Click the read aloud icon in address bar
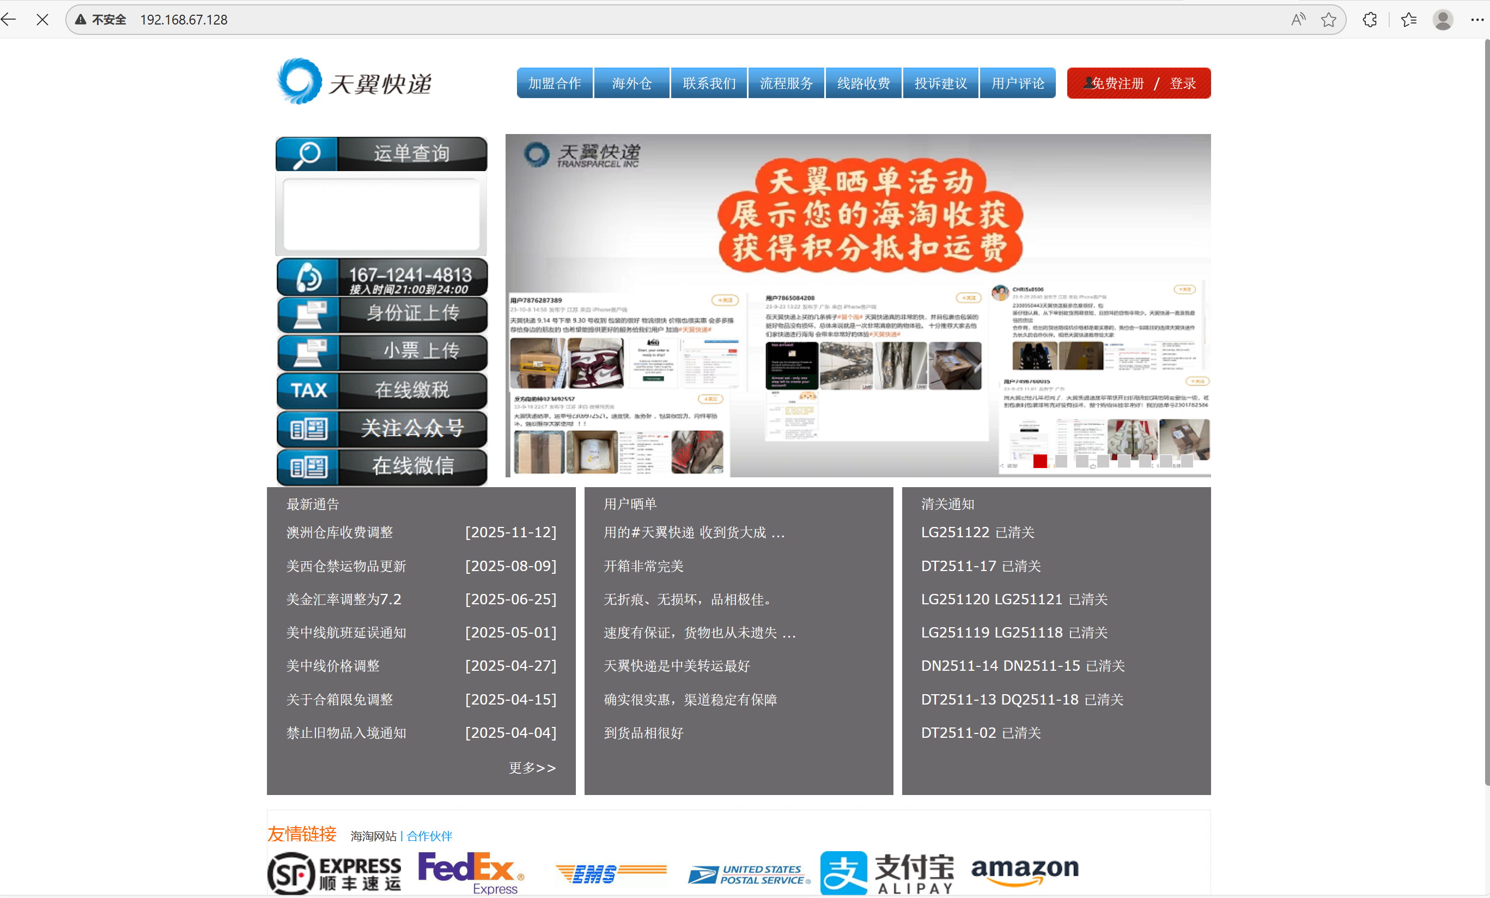This screenshot has height=898, width=1490. tap(1298, 20)
